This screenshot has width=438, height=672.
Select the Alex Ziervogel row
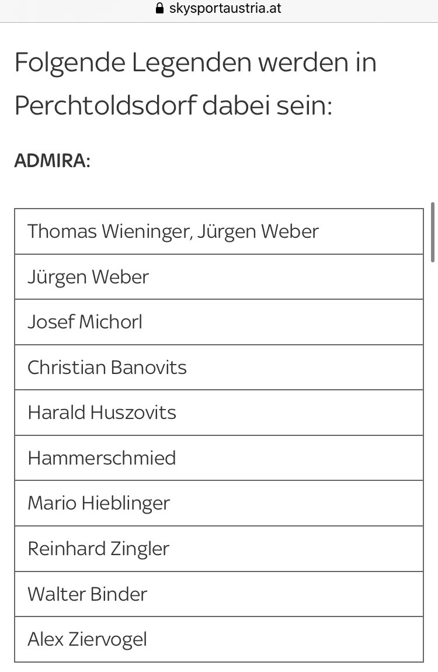pos(219,639)
